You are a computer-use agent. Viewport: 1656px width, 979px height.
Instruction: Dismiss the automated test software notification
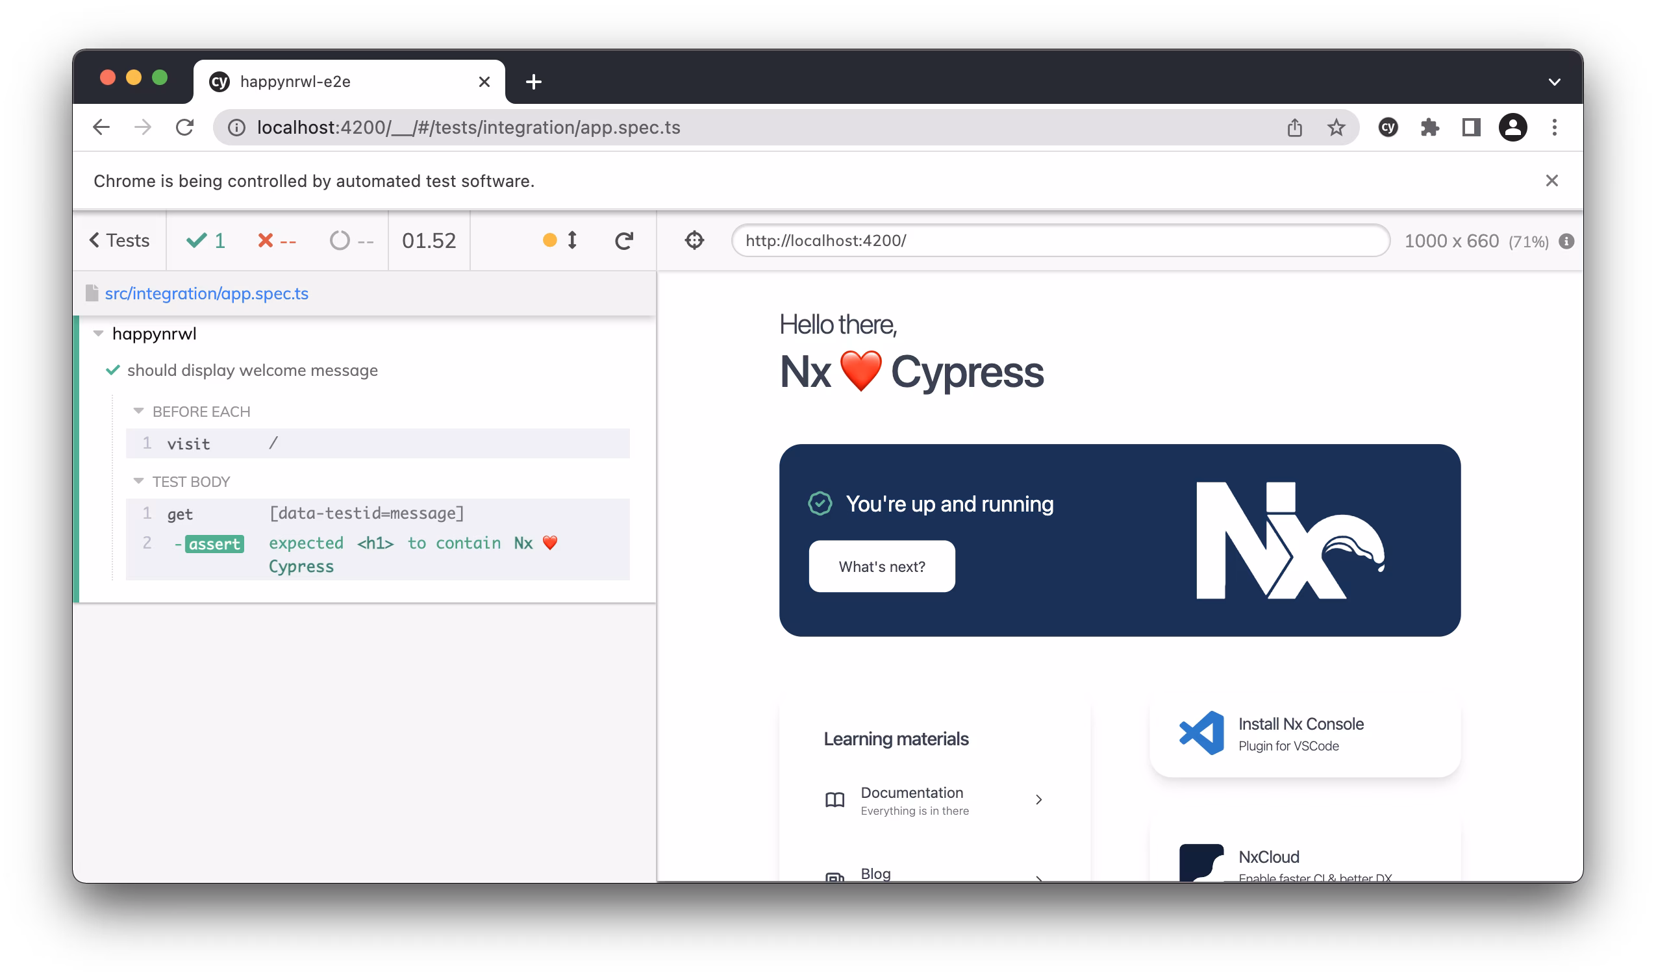tap(1551, 180)
